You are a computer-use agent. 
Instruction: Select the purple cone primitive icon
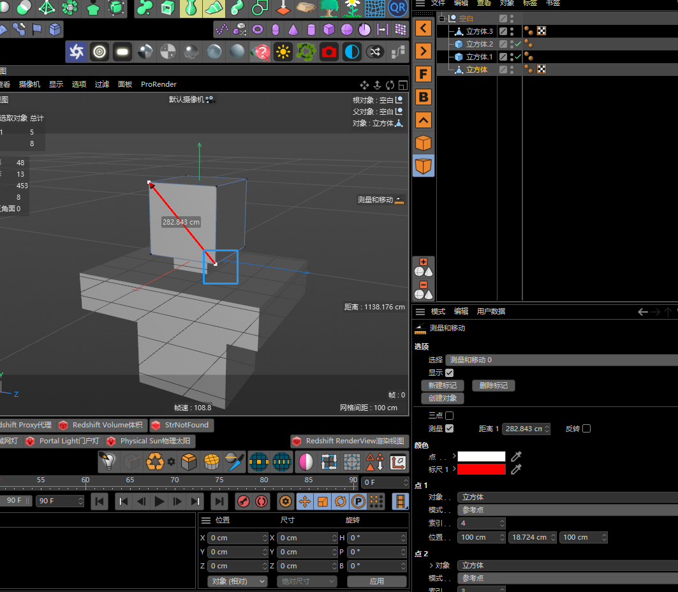[x=293, y=29]
